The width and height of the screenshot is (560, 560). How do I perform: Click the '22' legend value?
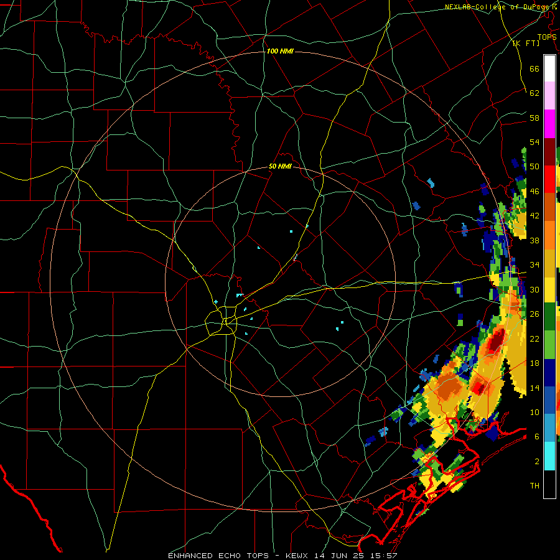point(534,338)
